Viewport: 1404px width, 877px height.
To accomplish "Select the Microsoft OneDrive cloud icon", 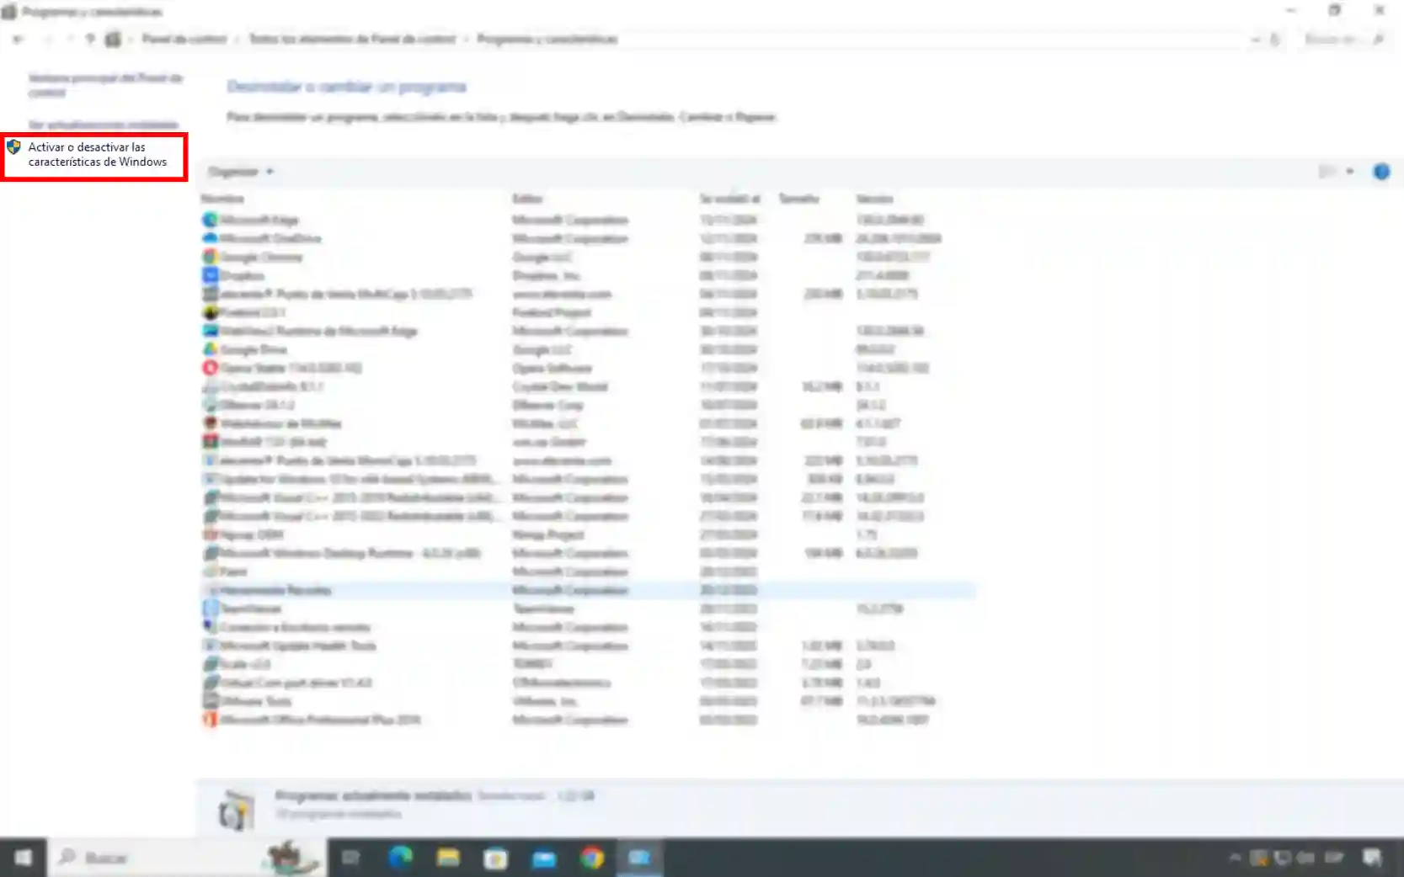I will (210, 238).
